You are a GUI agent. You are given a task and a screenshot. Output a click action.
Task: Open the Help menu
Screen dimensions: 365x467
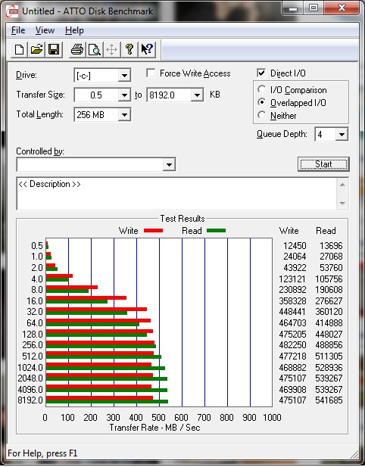[74, 30]
